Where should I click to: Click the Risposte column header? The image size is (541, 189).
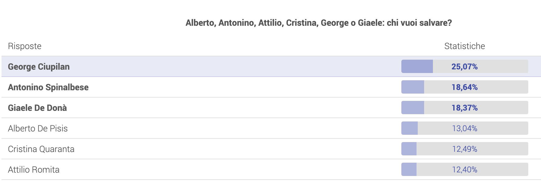coord(25,46)
